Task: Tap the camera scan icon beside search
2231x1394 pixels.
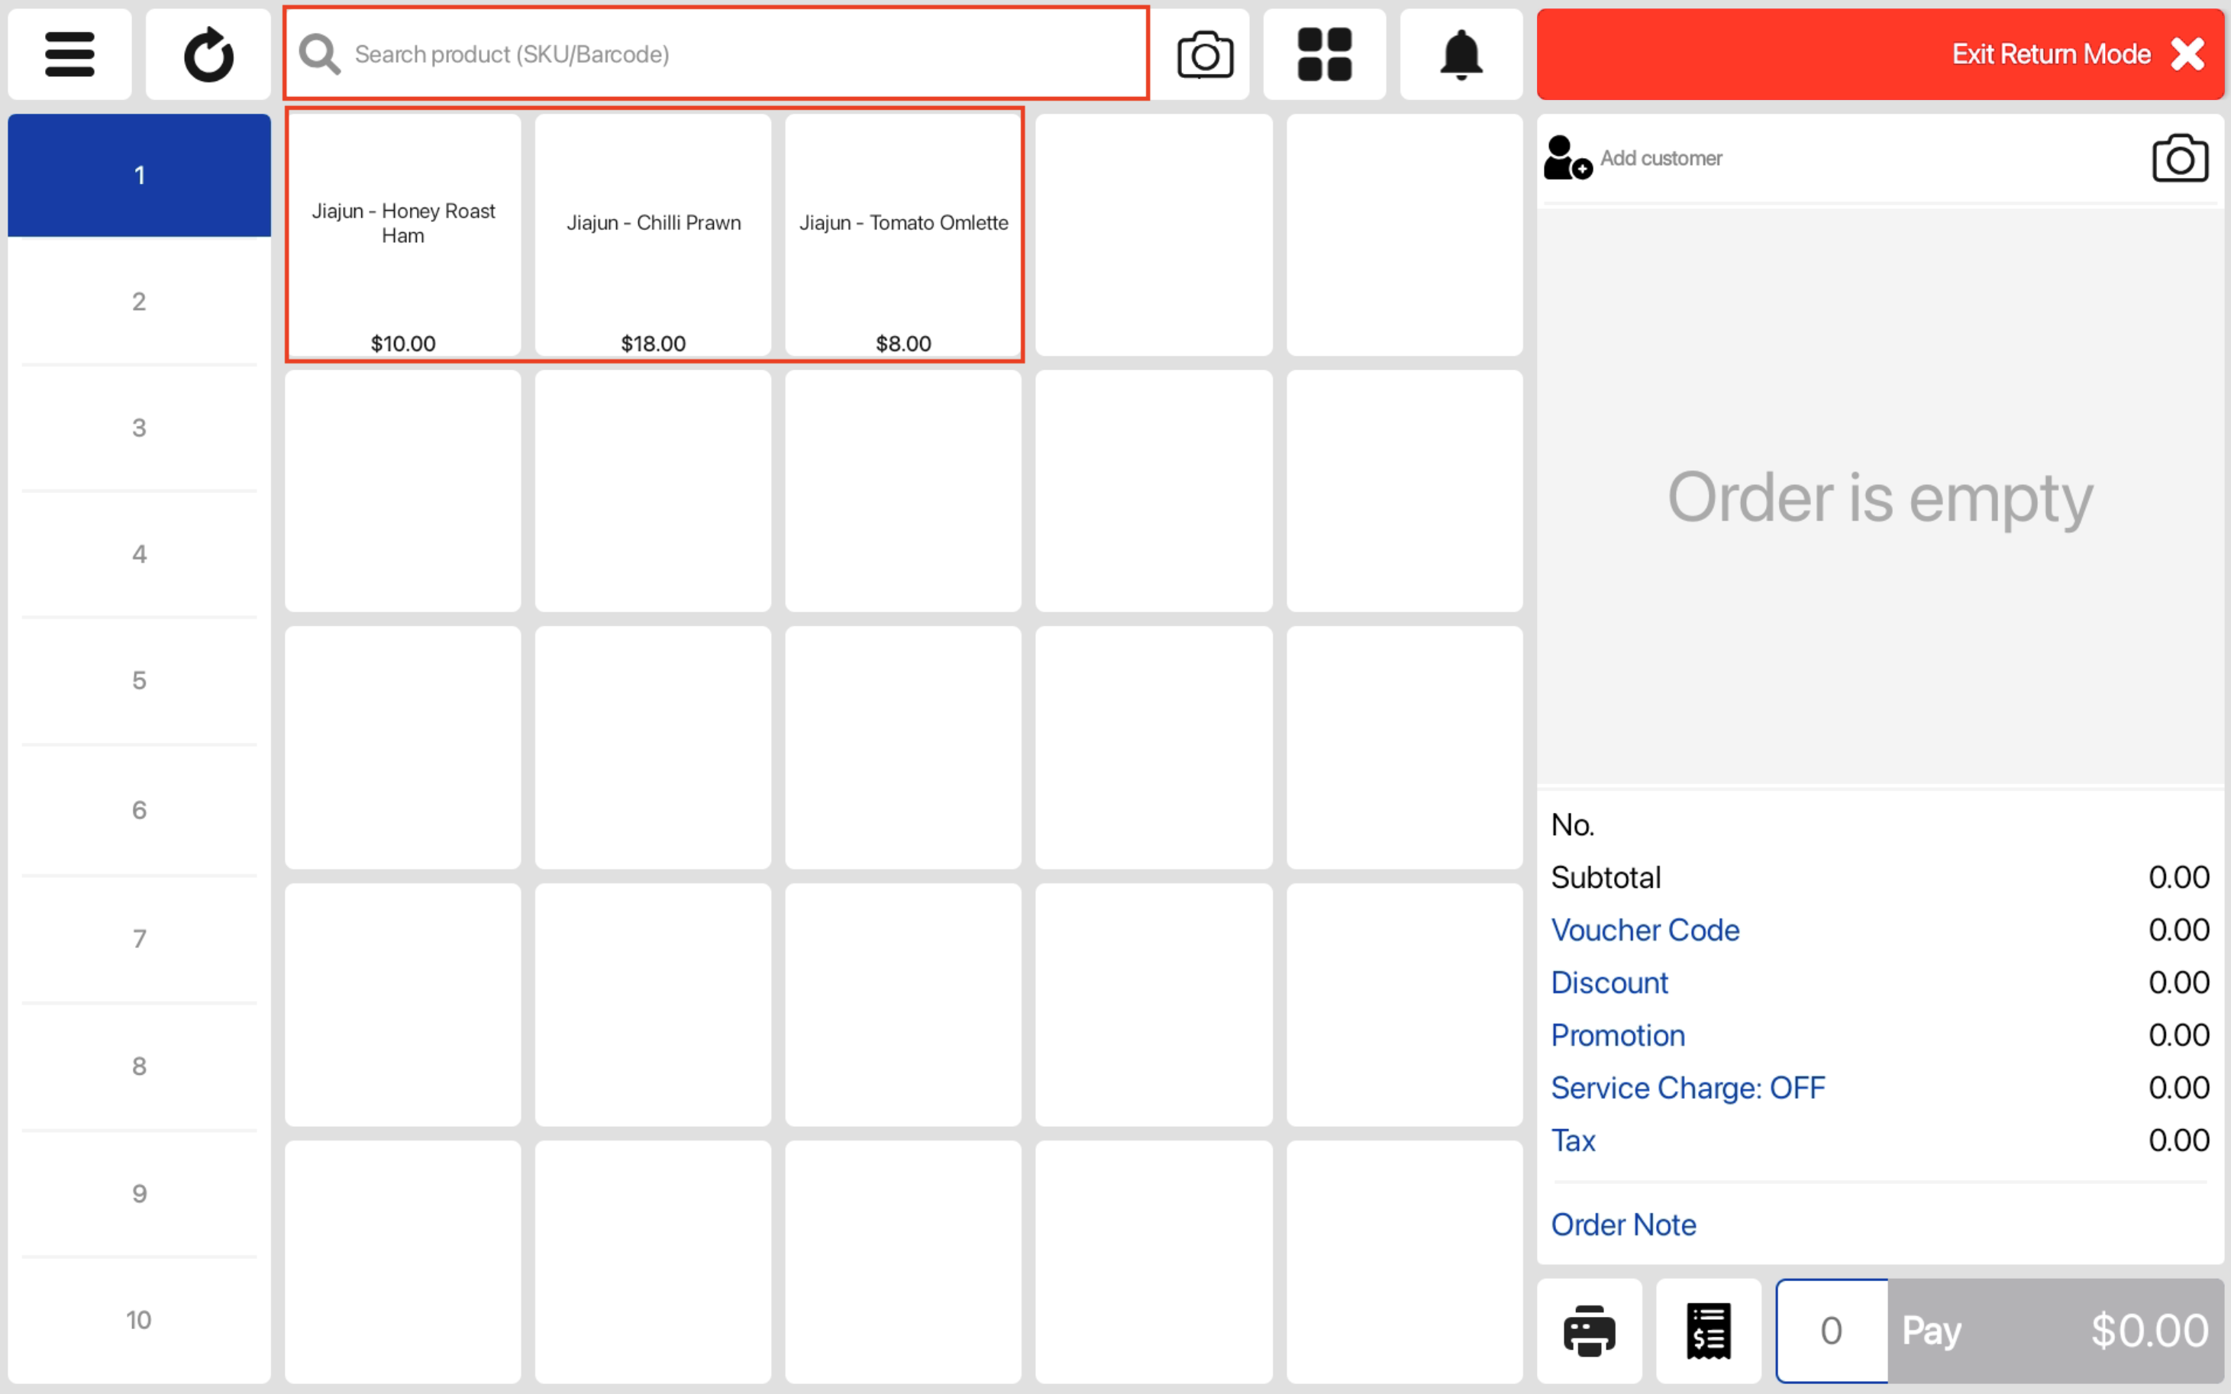Action: 1204,54
